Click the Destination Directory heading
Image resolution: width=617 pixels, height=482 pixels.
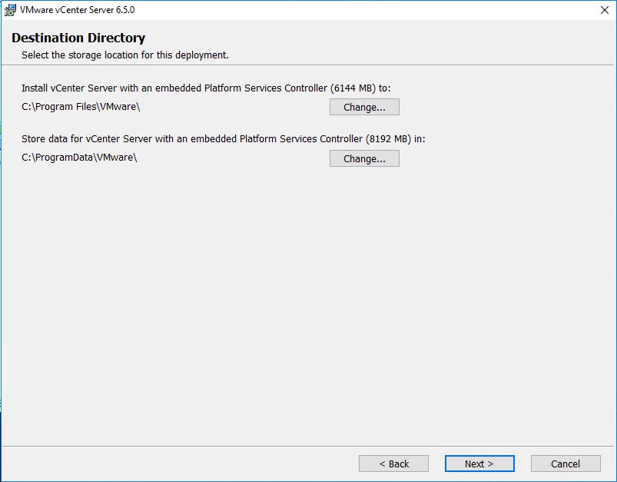78,38
